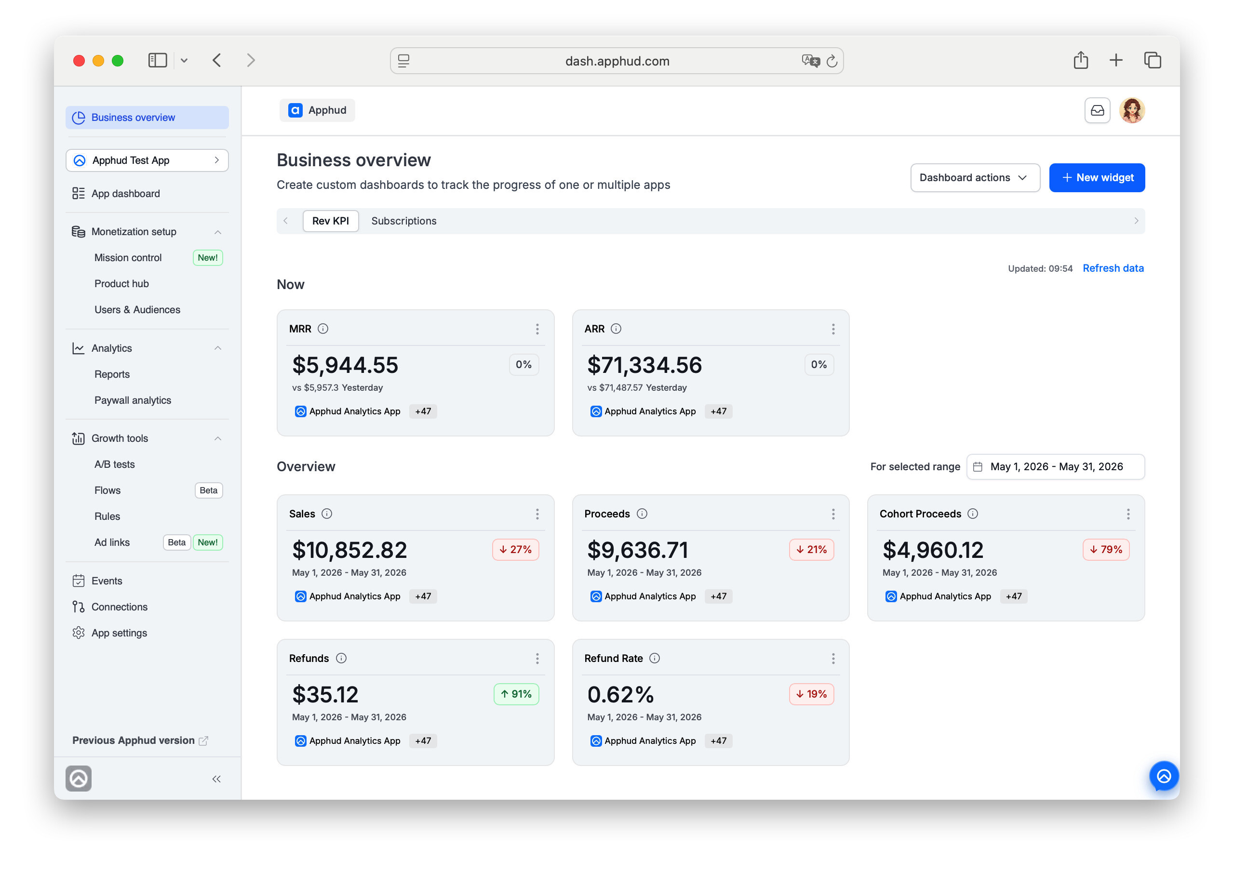
Task: Open Reports under Analytics
Action: (x=112, y=374)
